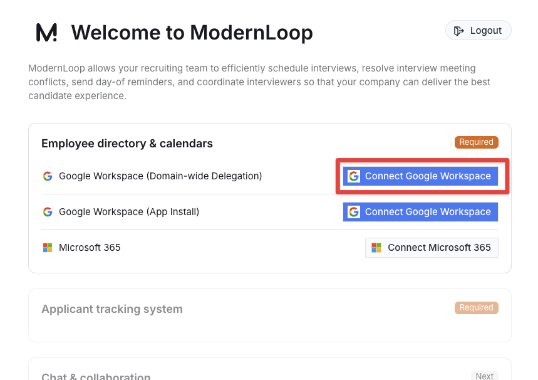Click Google icon beside App Install label
538x380 pixels.
[48, 212]
